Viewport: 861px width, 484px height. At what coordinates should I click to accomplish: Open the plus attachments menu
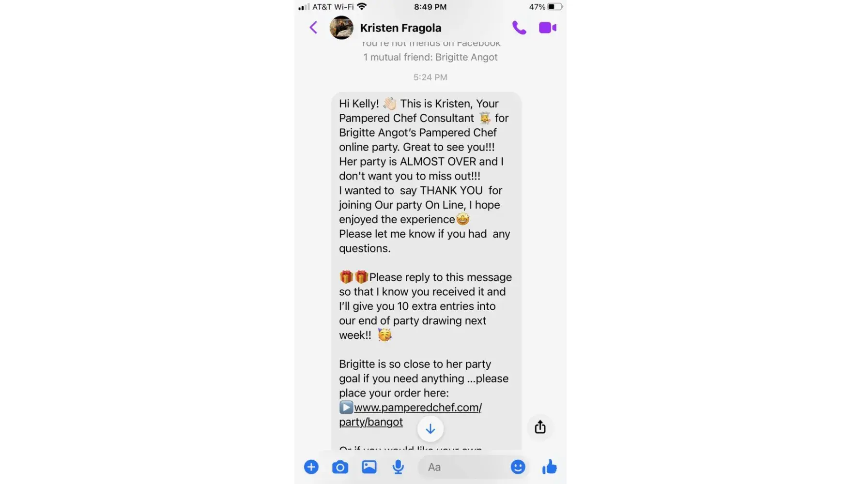point(311,467)
